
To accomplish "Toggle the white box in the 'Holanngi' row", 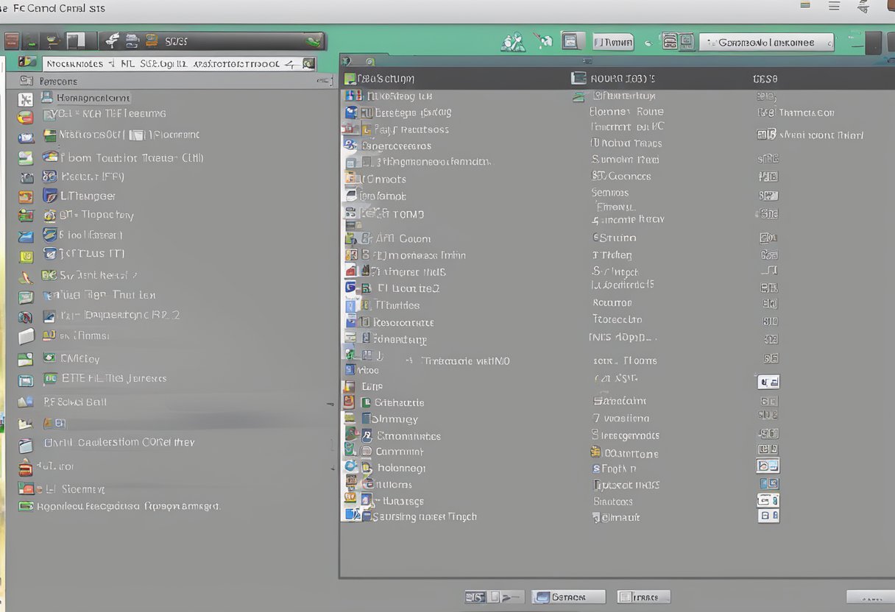I will coord(768,466).
